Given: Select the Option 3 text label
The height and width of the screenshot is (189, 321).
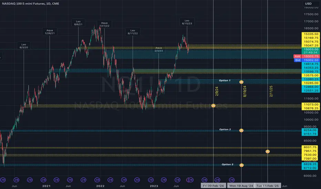Looking at the screenshot, I should [x=227, y=164].
